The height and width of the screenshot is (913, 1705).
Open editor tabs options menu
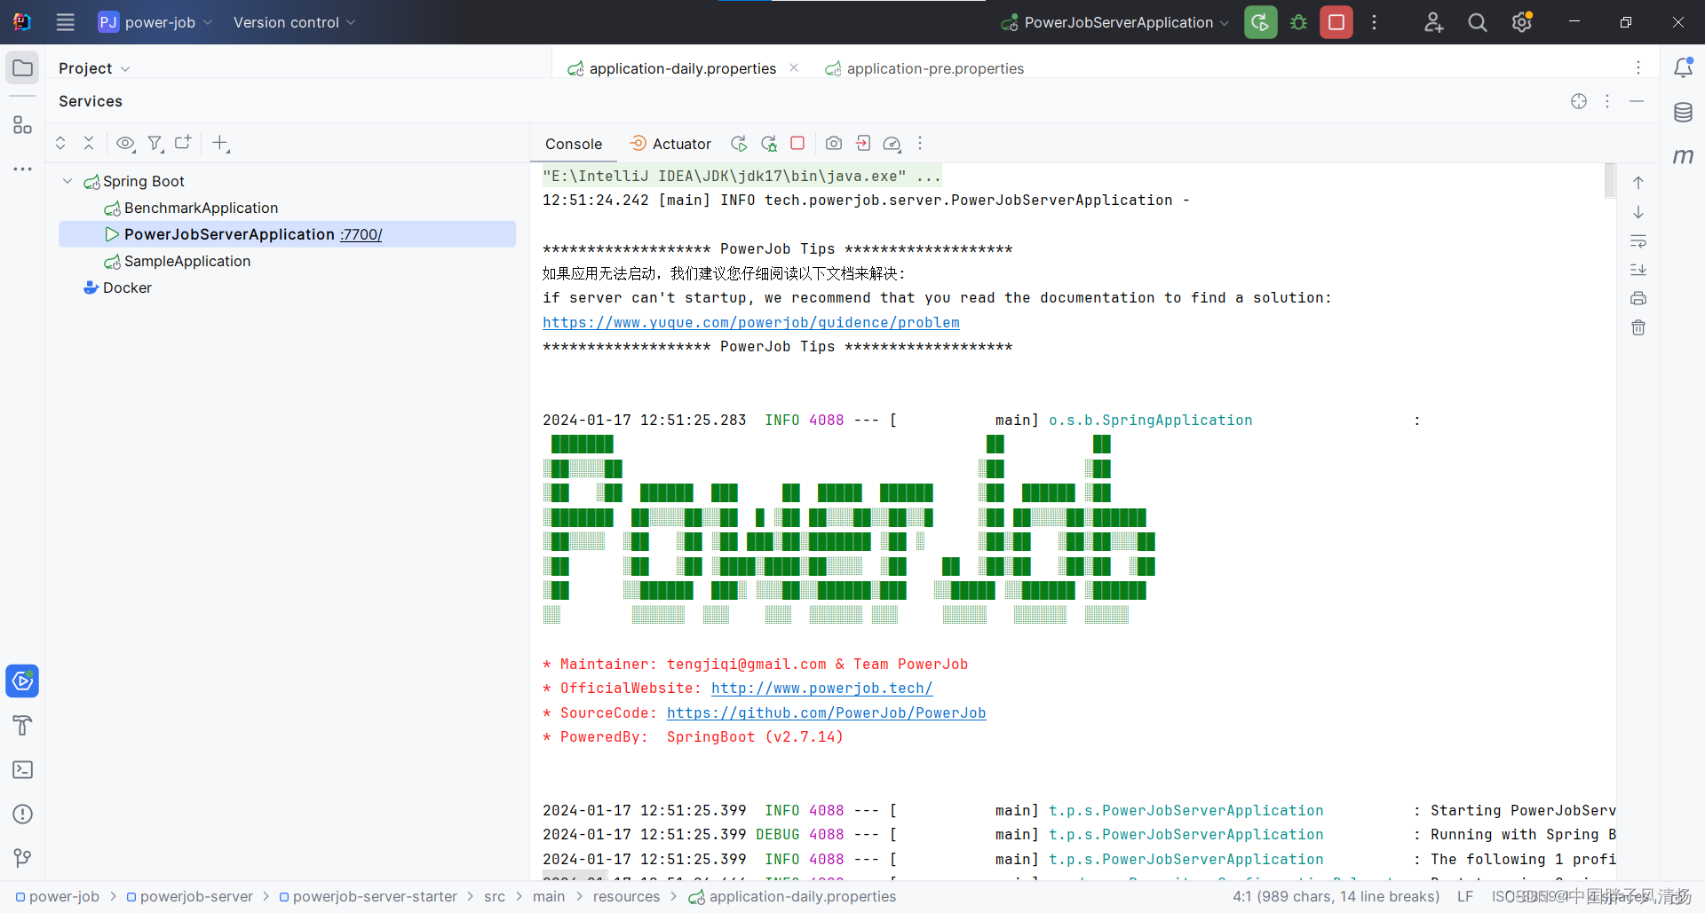point(1638,67)
